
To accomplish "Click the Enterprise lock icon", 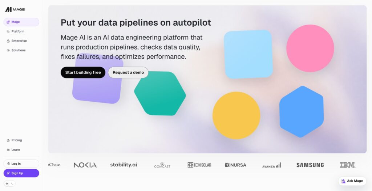I will click(x=8, y=41).
